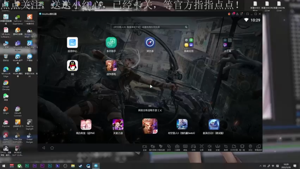300x169 pixels.
Task: Open the center featured game banner icon
Action: (x=150, y=126)
